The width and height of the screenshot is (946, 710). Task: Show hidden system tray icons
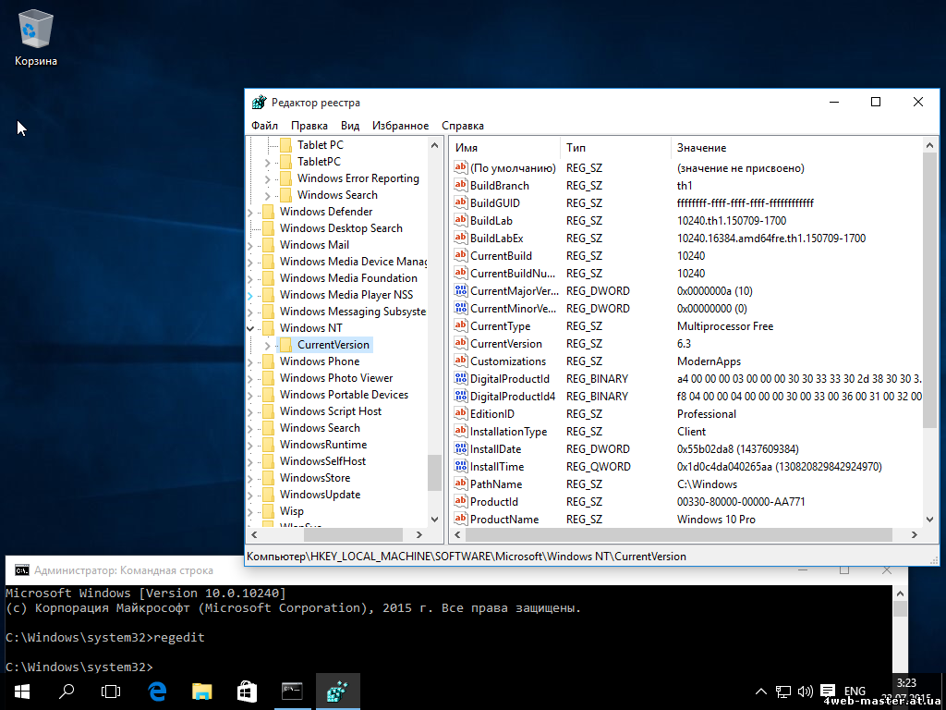tap(761, 692)
